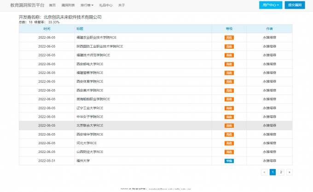
Task: Click the 总数 18 修复率 statistics line
Action: pos(39,23)
